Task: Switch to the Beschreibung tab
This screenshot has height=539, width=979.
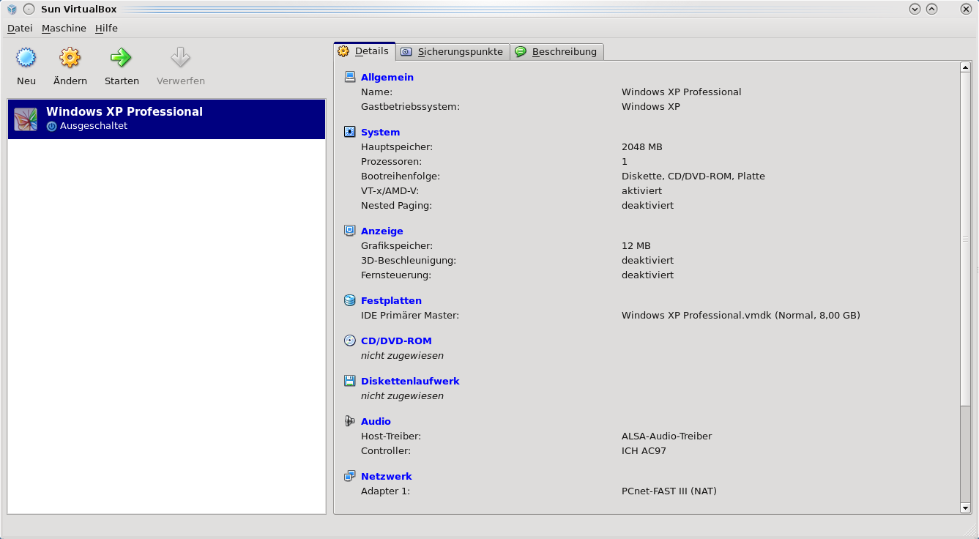Action: tap(557, 52)
